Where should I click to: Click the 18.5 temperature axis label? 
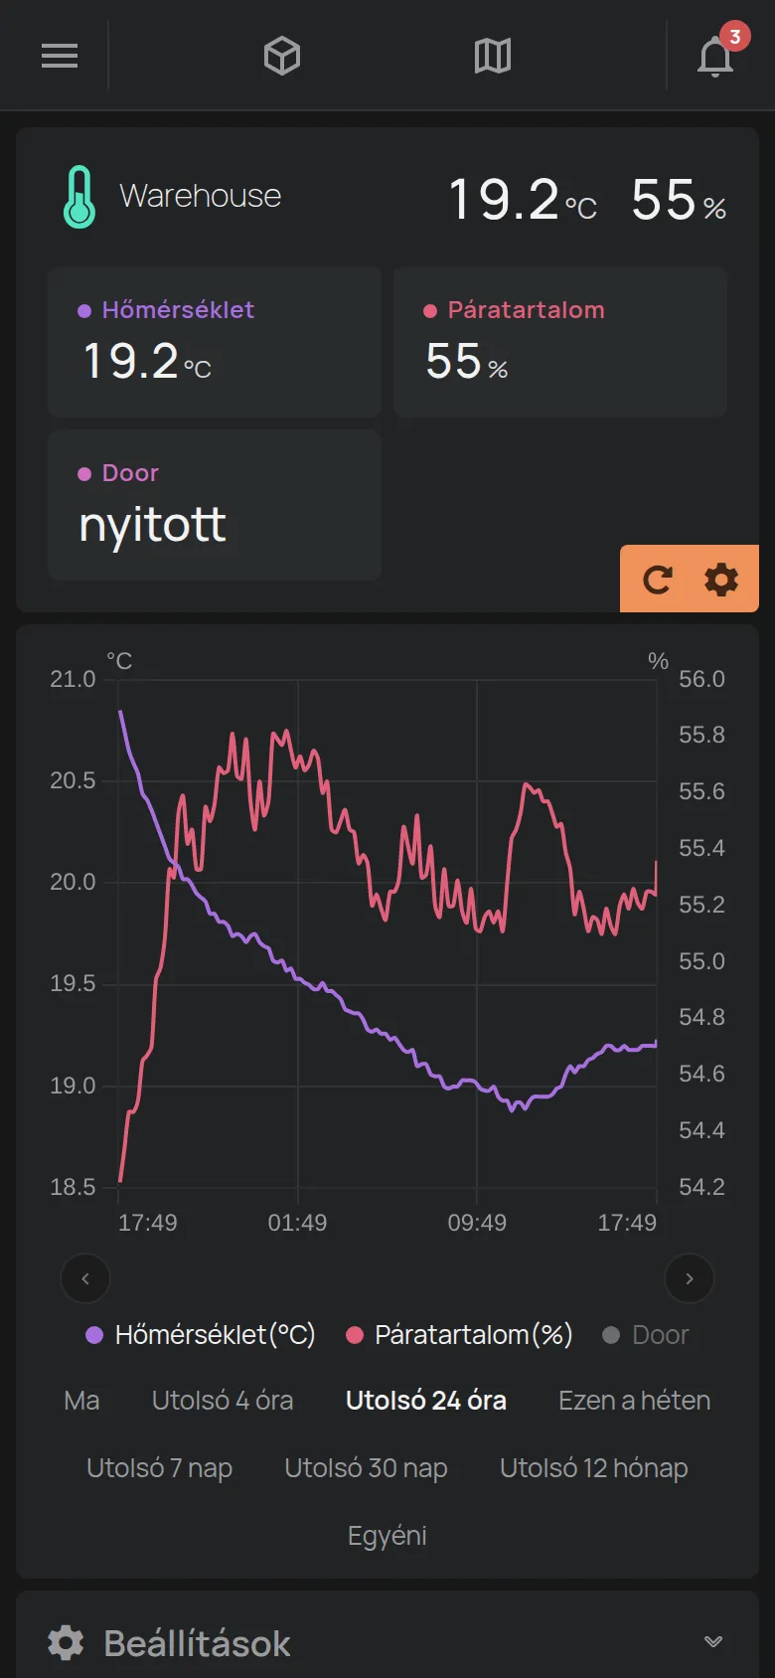point(73,1187)
